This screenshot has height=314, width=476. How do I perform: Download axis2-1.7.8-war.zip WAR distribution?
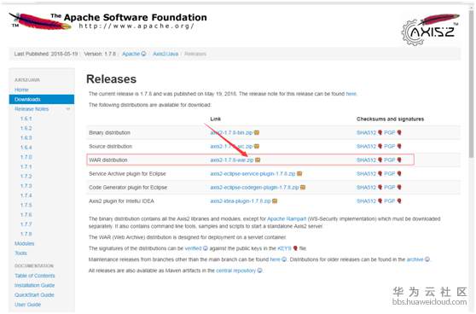(x=232, y=160)
